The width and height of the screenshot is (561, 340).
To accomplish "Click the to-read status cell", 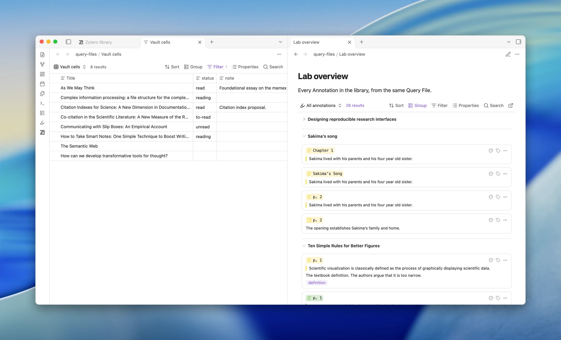I will 205,117.
